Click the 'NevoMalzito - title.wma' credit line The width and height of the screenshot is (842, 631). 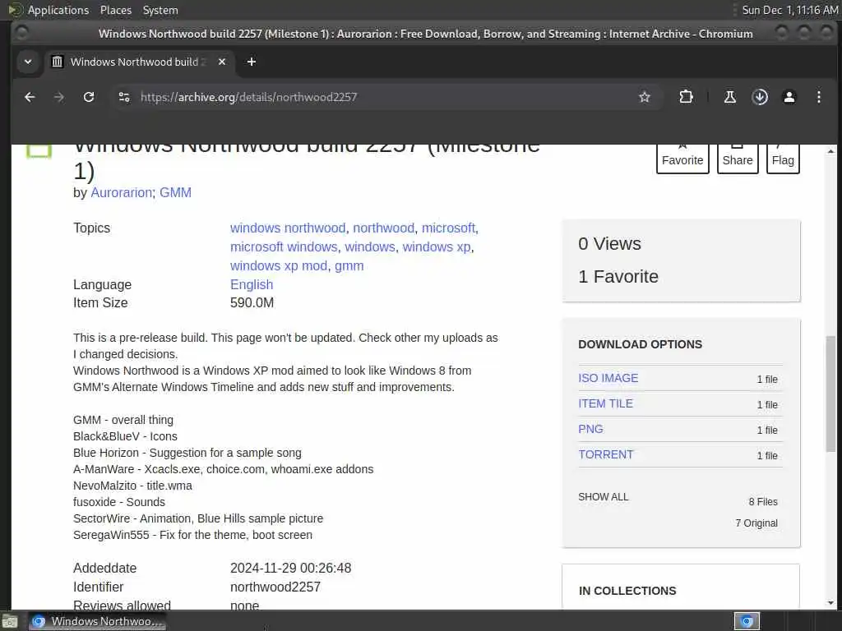[x=132, y=486]
